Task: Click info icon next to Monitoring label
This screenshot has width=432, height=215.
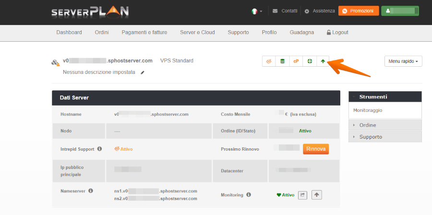Action: click(x=248, y=195)
